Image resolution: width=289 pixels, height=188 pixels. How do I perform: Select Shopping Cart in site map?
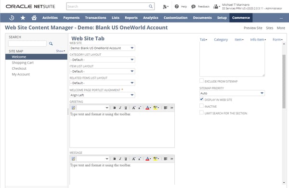tap(23, 63)
